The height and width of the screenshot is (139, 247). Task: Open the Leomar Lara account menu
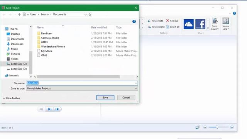click(225, 24)
